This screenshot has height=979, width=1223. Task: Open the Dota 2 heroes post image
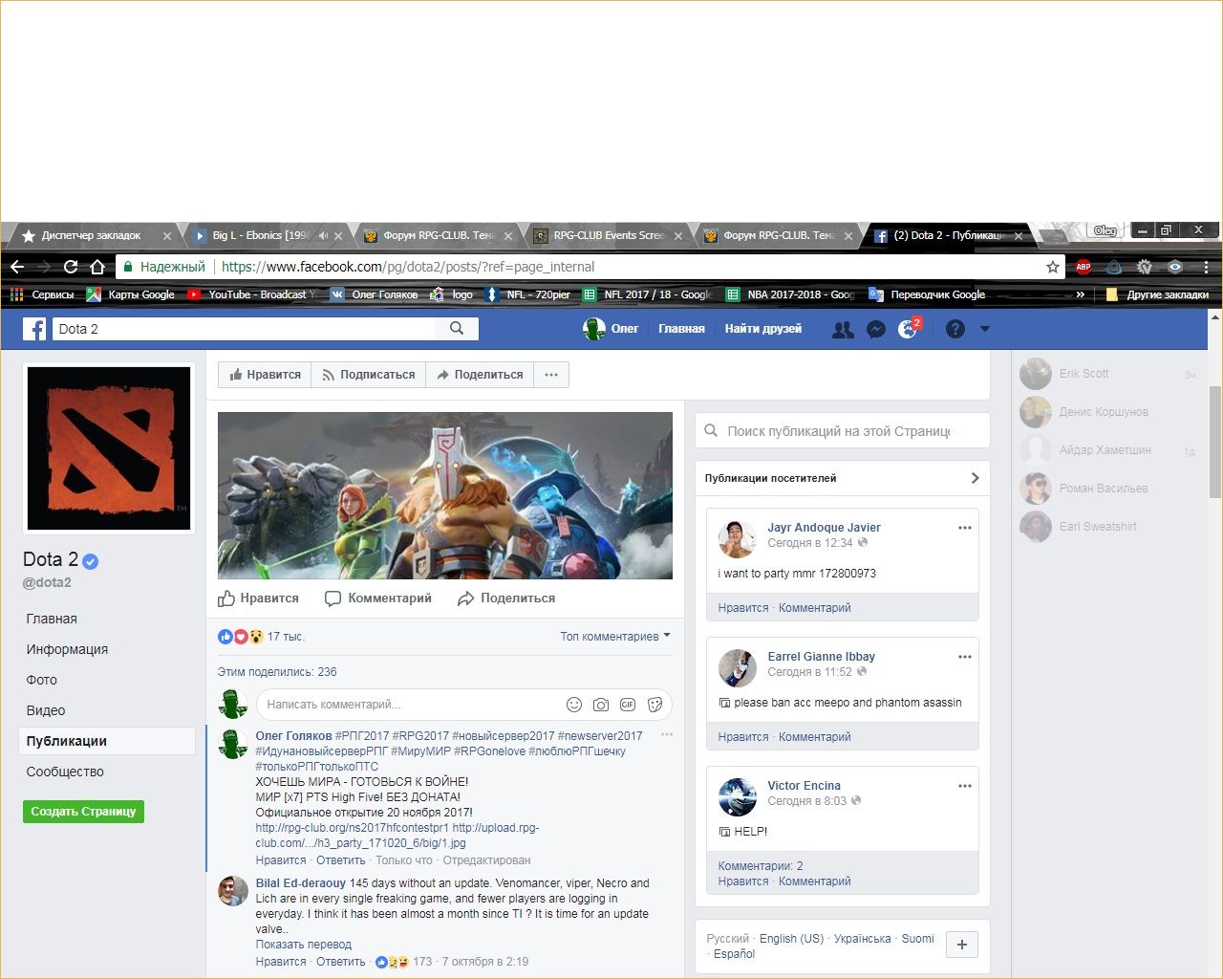coord(445,495)
